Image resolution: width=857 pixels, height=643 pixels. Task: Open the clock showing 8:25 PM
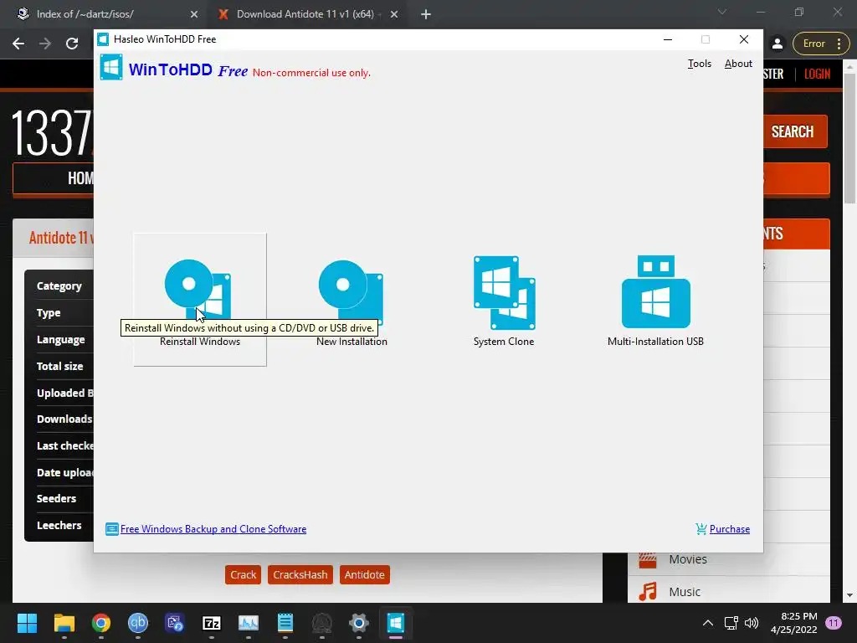click(794, 623)
